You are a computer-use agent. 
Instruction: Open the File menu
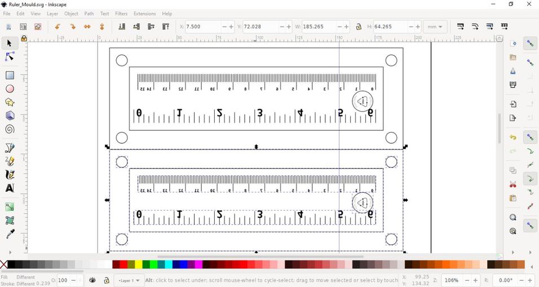[7, 14]
